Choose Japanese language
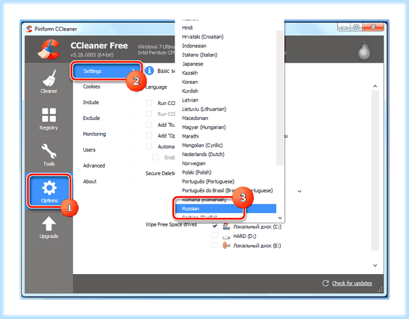The height and width of the screenshot is (319, 409). coord(192,64)
